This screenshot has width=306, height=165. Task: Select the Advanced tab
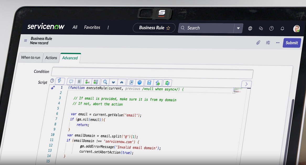coord(70,58)
